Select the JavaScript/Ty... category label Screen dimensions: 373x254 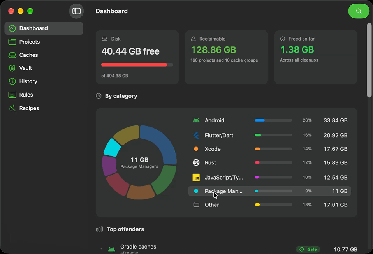(224, 178)
